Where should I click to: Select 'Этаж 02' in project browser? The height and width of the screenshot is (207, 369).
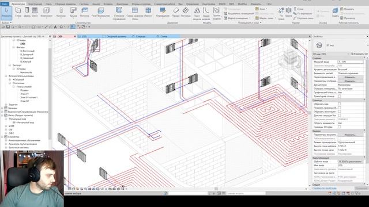tap(24, 101)
